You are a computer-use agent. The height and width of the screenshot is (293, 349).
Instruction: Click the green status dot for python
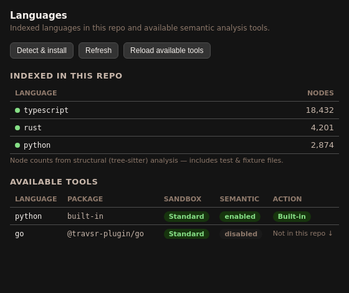point(17,145)
